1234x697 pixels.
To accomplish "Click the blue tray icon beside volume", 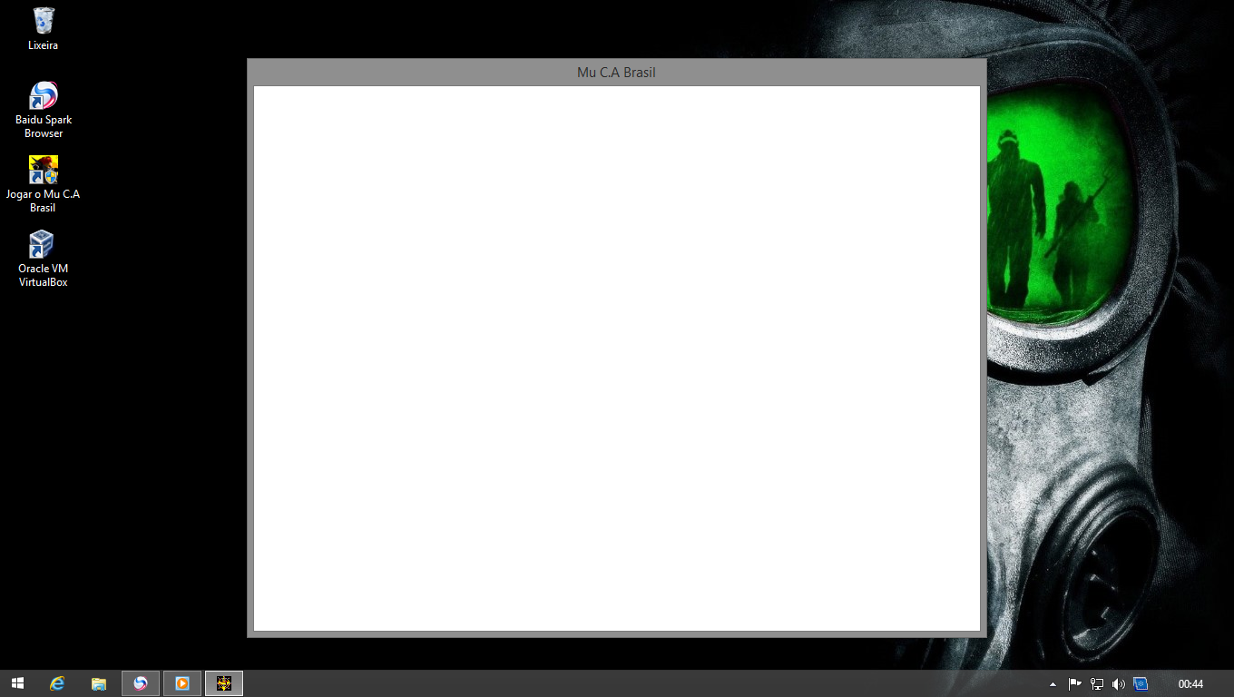I will coord(1141,684).
